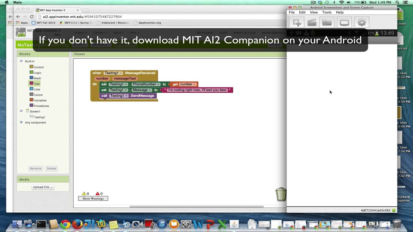Open the Trash in the dock
413x232 pixels.
(397, 224)
